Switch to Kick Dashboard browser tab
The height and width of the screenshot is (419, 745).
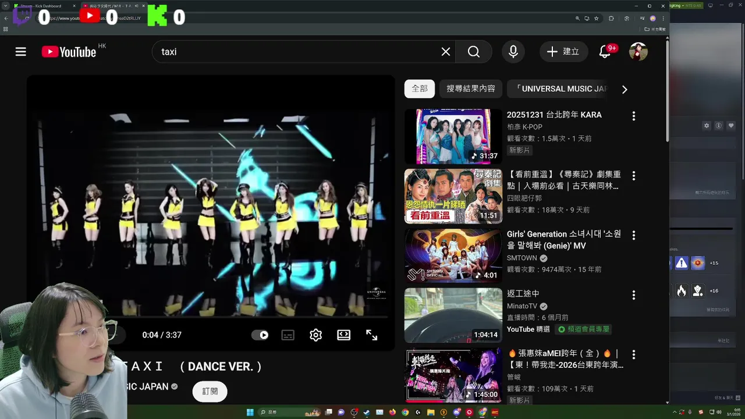pos(45,6)
